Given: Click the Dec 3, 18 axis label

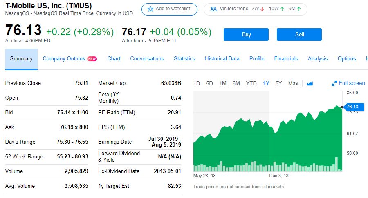Looking at the screenshot, I should click(x=279, y=176).
